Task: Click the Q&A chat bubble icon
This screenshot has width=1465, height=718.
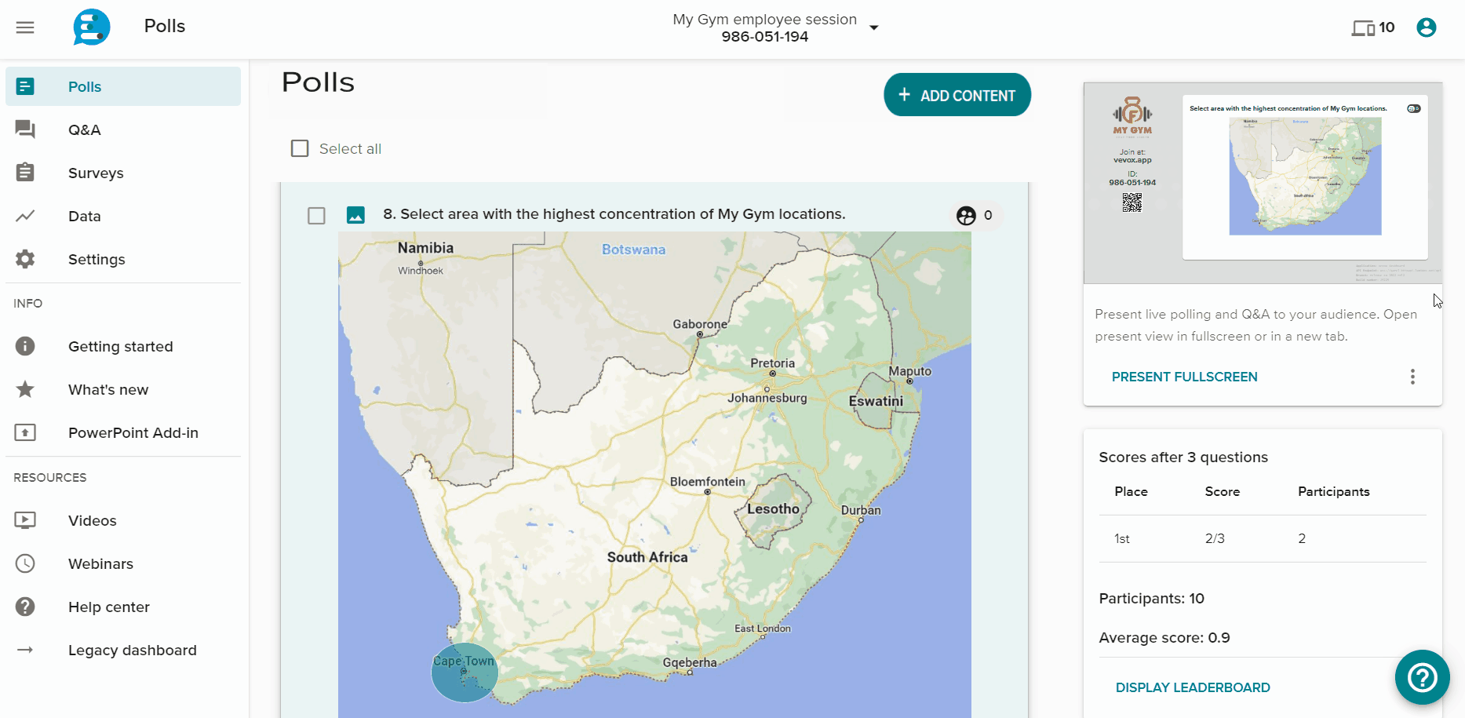Action: pyautogui.click(x=25, y=129)
